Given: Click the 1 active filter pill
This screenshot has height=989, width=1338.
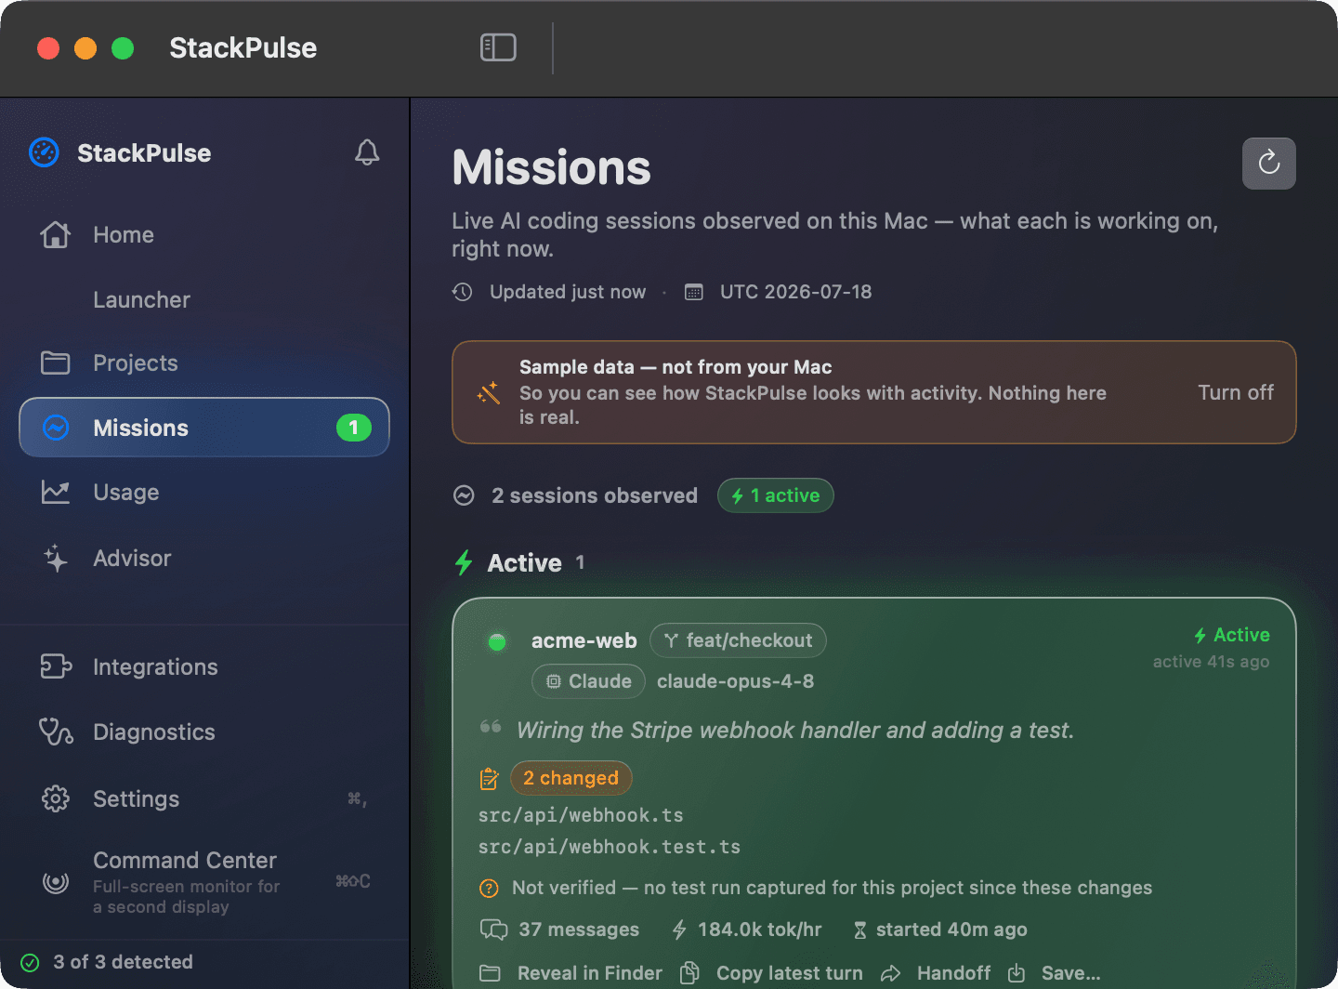Looking at the screenshot, I should coord(776,495).
